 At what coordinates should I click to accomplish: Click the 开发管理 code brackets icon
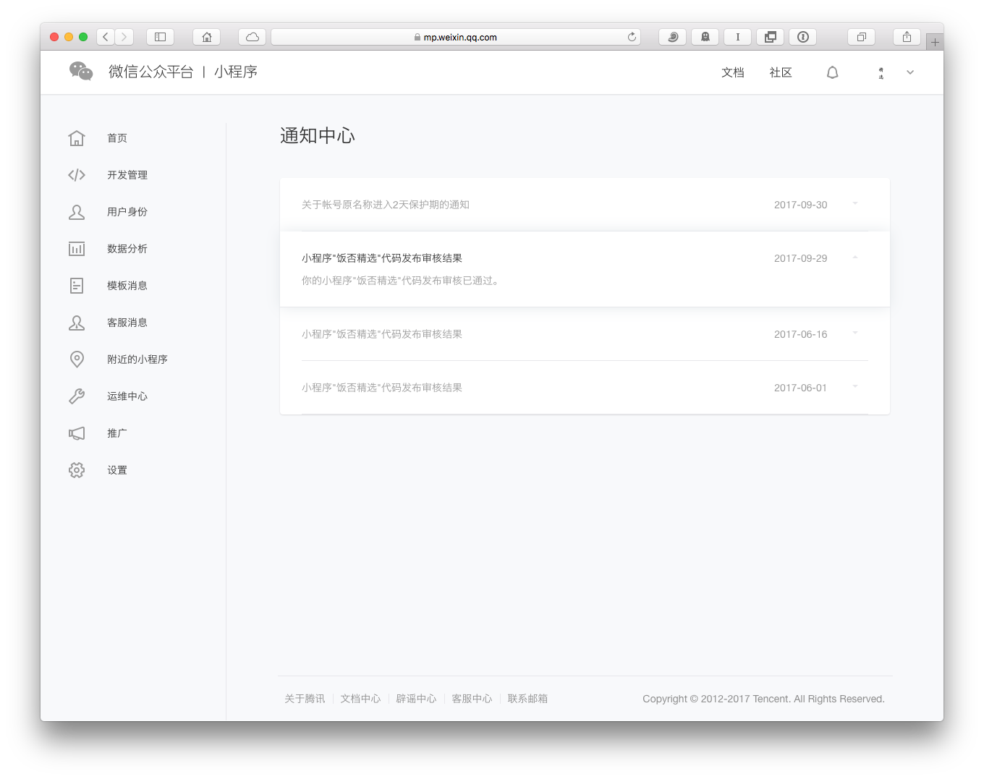pyautogui.click(x=77, y=175)
